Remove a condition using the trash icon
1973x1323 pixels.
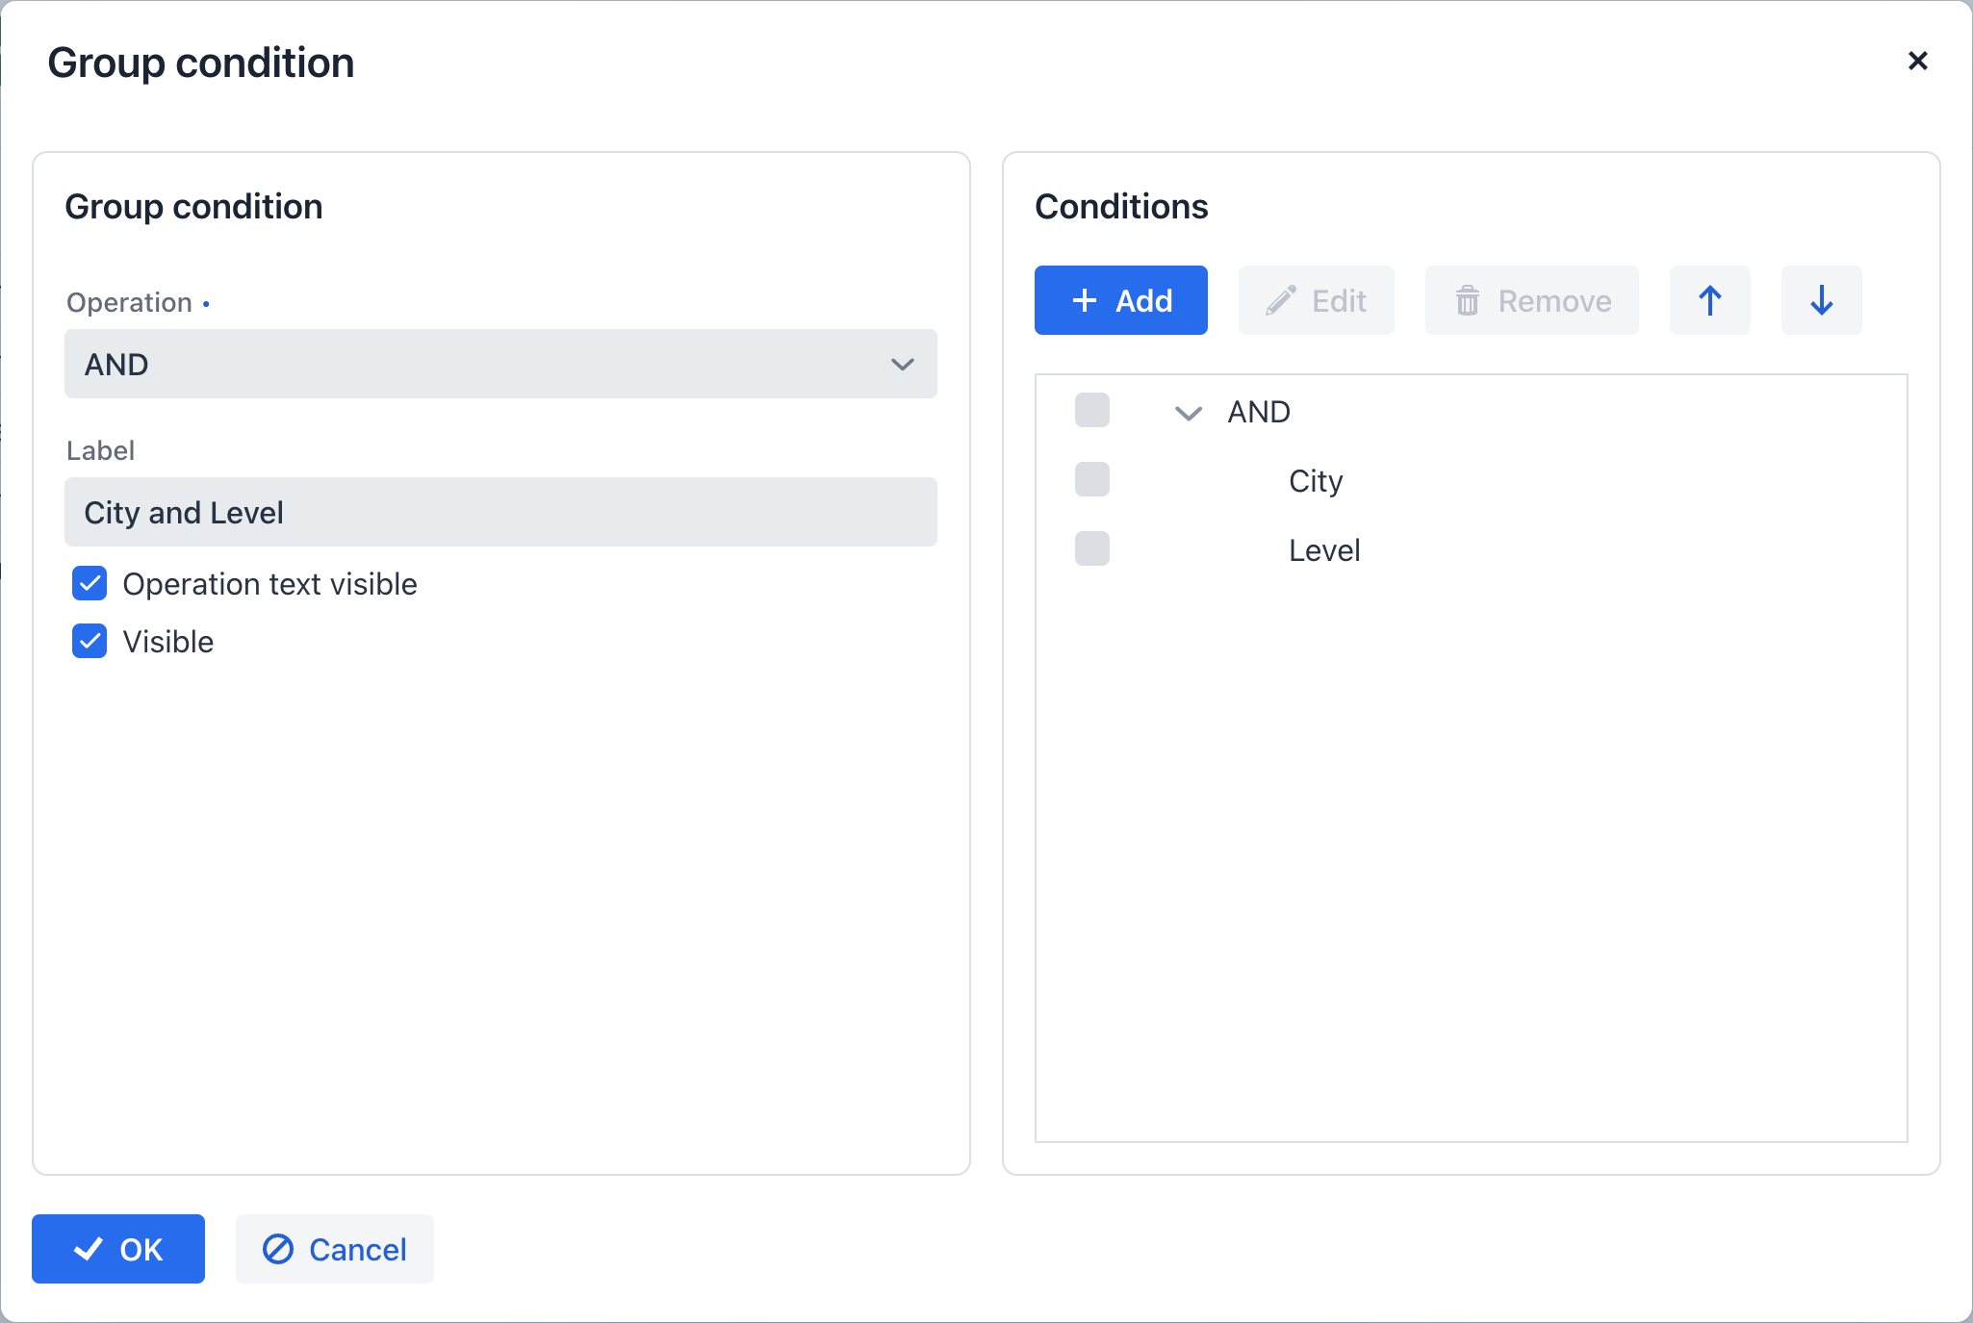point(1530,300)
